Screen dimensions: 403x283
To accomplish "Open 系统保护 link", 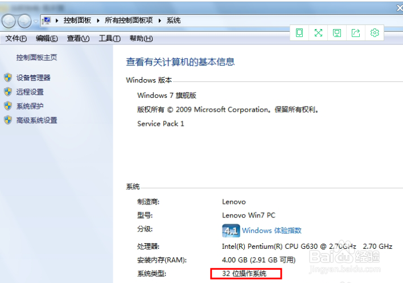I will pos(30,106).
